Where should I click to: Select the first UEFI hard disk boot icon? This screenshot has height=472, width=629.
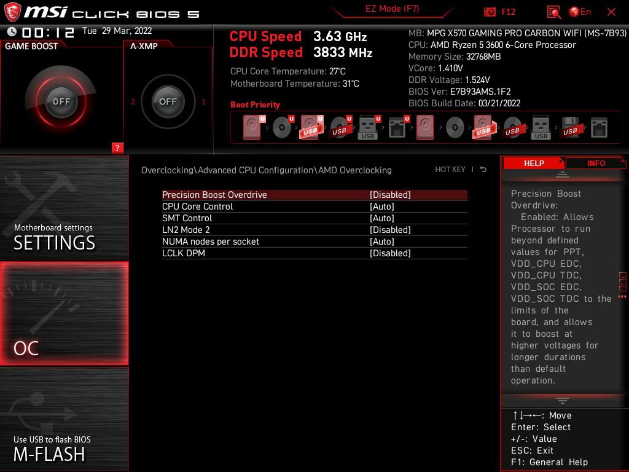254,127
